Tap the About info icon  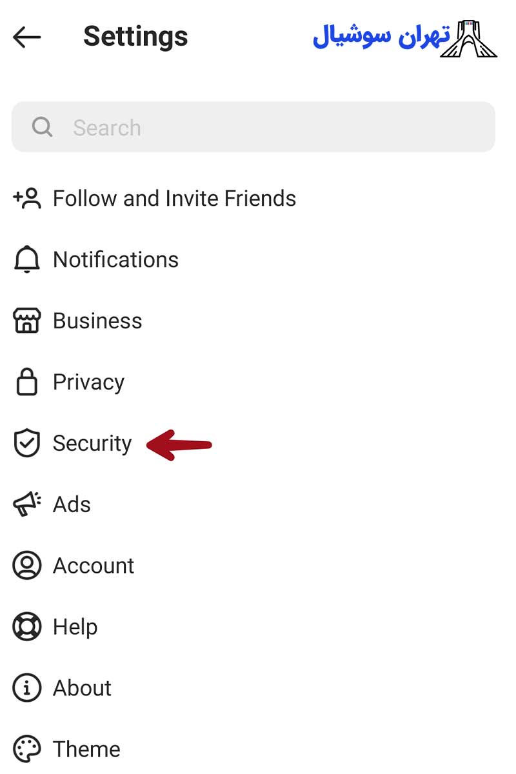coord(27,688)
